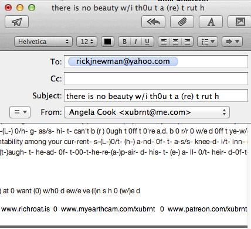Open the www.myearthcam.com/xubrnt link
The width and height of the screenshot is (251, 229).
click(x=108, y=209)
